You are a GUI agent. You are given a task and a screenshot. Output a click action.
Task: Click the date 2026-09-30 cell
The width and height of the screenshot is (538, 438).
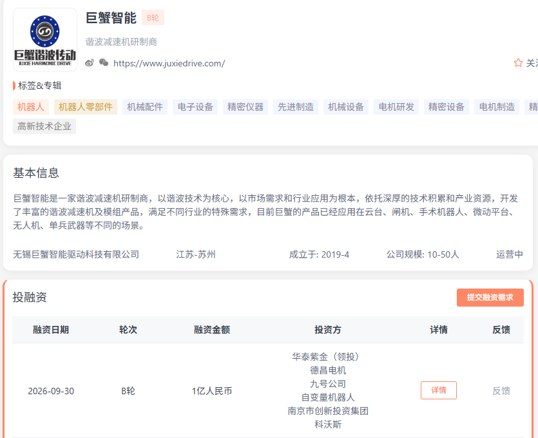pos(51,391)
